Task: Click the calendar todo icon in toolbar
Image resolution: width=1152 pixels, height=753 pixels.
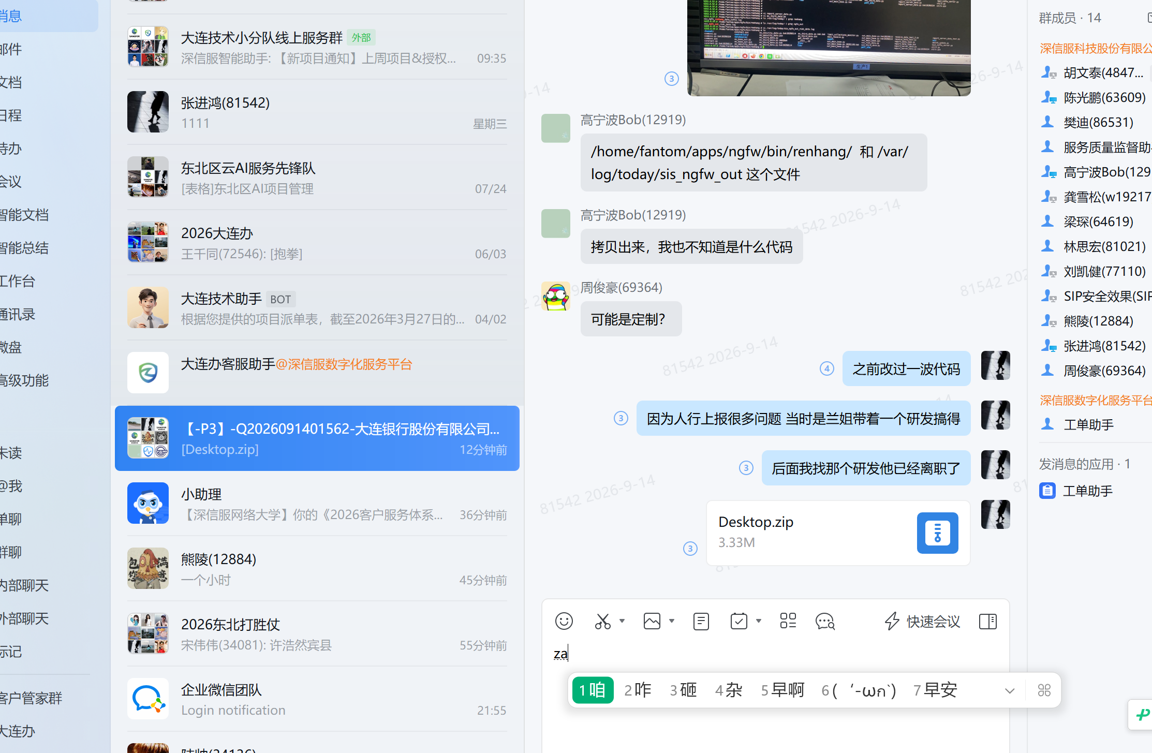Action: coord(739,621)
